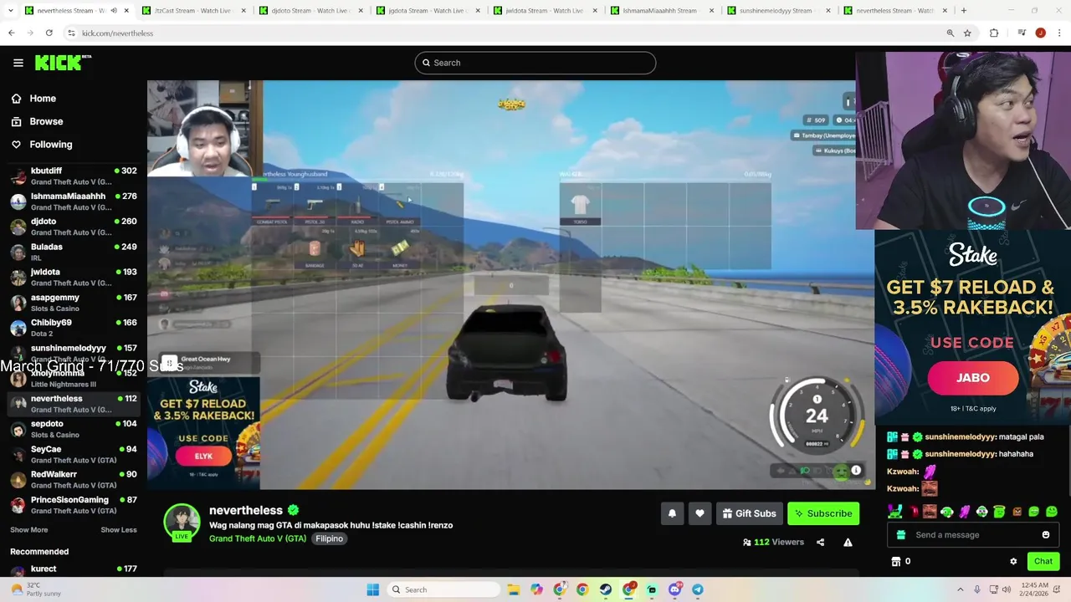Open kbutdiff channel in sidebar

pyautogui.click(x=73, y=176)
